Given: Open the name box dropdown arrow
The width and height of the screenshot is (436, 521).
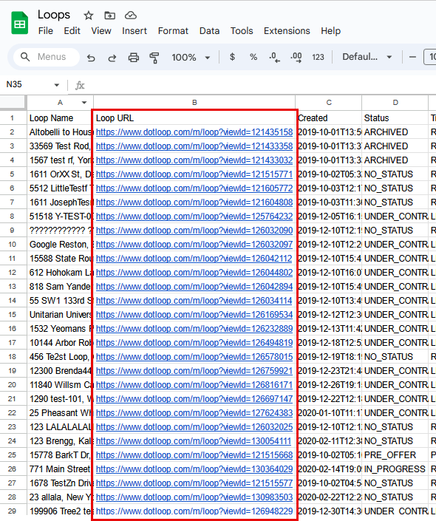Looking at the screenshot, I should 57,85.
